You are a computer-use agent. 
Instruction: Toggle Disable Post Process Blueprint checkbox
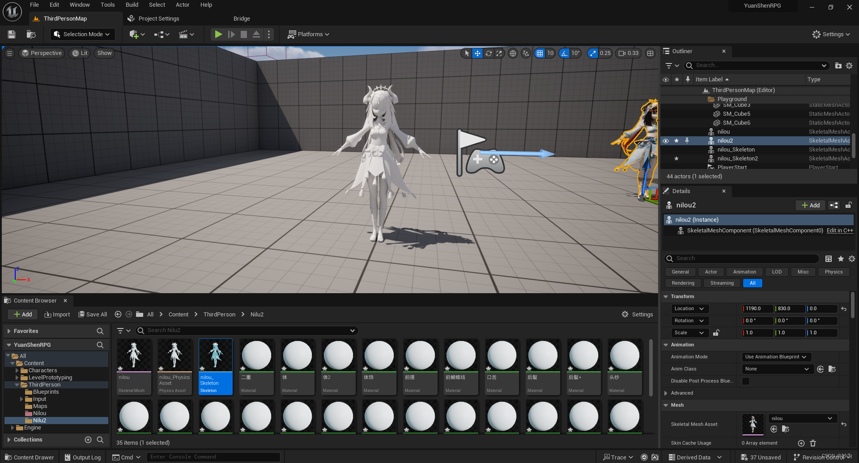tap(746, 381)
